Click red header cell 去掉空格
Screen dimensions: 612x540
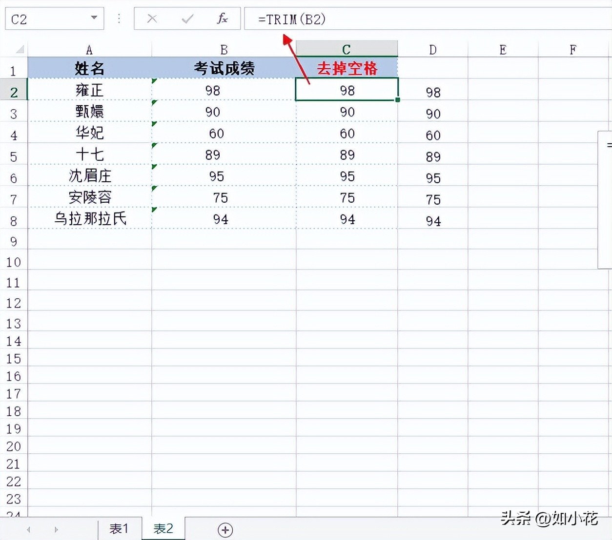coord(347,68)
